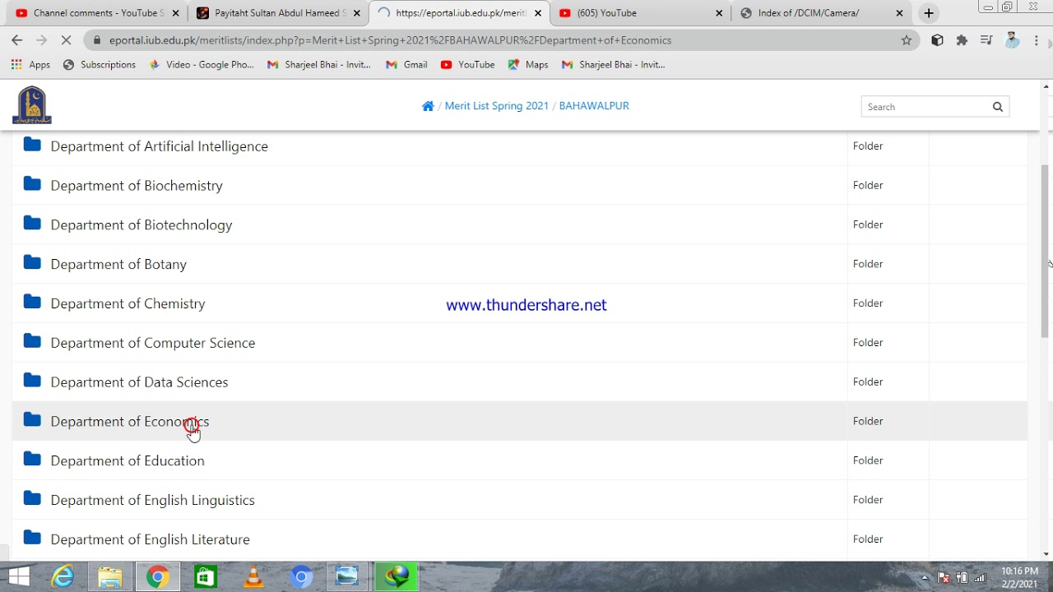Open first Sharjeel Bhai Gmail bookmark

[319, 64]
